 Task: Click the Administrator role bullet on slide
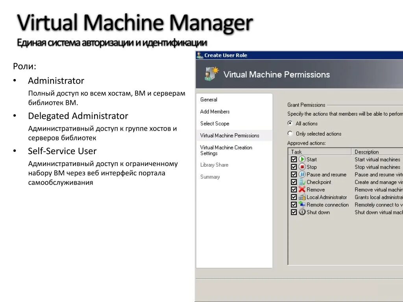56,81
